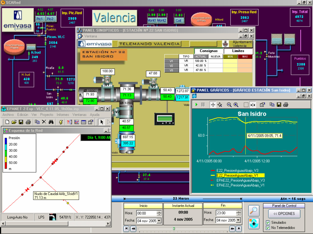
Task: Open the Ver menu in EPANET
Action: [34, 115]
